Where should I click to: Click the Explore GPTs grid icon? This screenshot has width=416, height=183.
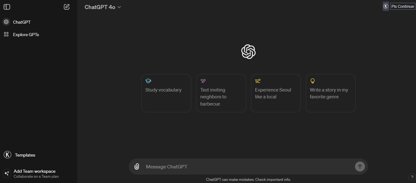[6, 35]
